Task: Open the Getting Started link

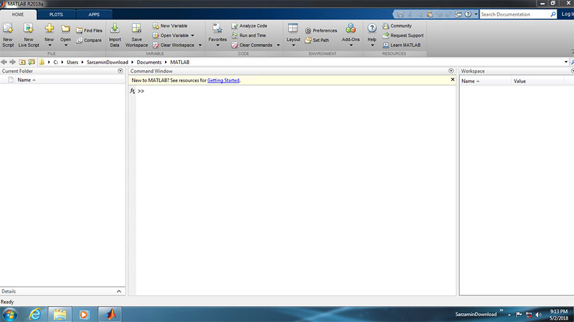Action: [223, 80]
